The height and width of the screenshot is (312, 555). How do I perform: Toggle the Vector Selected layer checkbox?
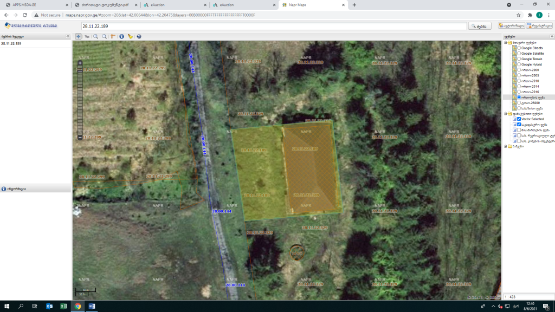pyautogui.click(x=519, y=119)
